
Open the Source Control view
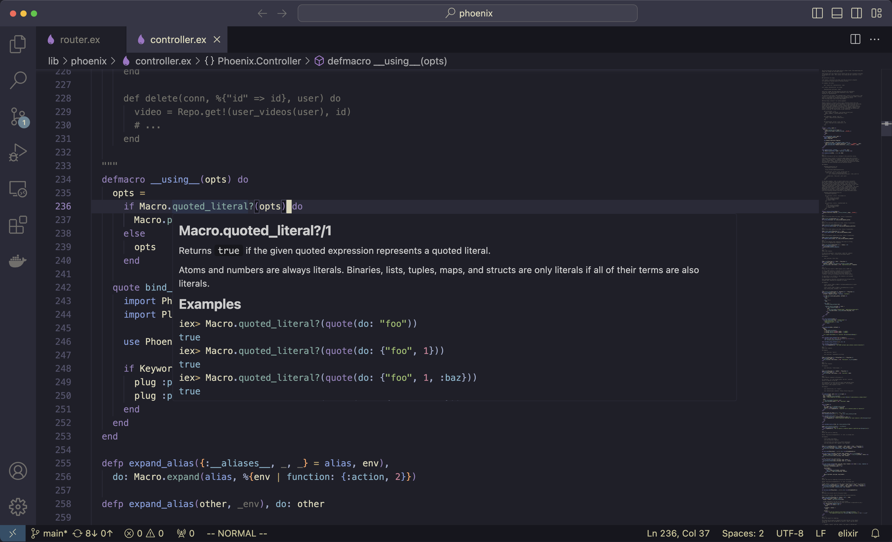17,116
